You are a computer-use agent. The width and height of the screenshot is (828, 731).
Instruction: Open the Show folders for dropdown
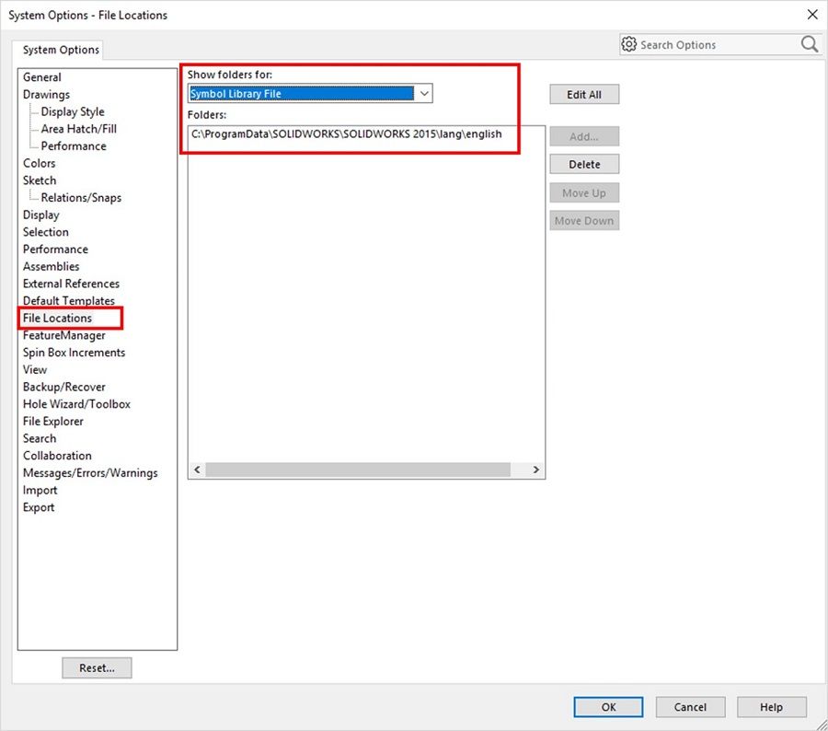[423, 93]
